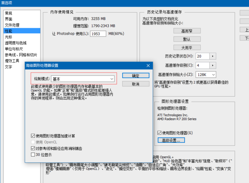Click the Photoshop memory usage input field
This screenshot has height=183, width=249.
(x=98, y=34)
